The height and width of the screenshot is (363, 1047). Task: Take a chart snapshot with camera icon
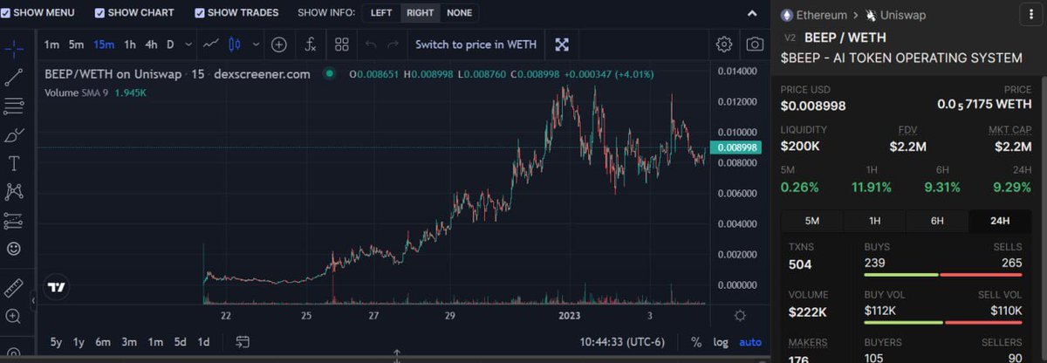tap(755, 44)
